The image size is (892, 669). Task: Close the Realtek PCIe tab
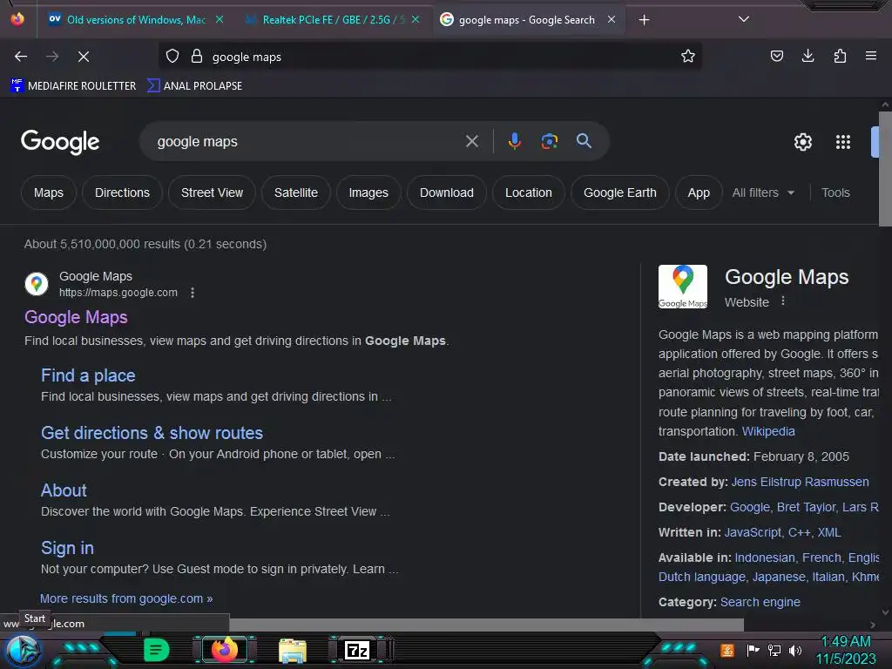[x=416, y=19]
